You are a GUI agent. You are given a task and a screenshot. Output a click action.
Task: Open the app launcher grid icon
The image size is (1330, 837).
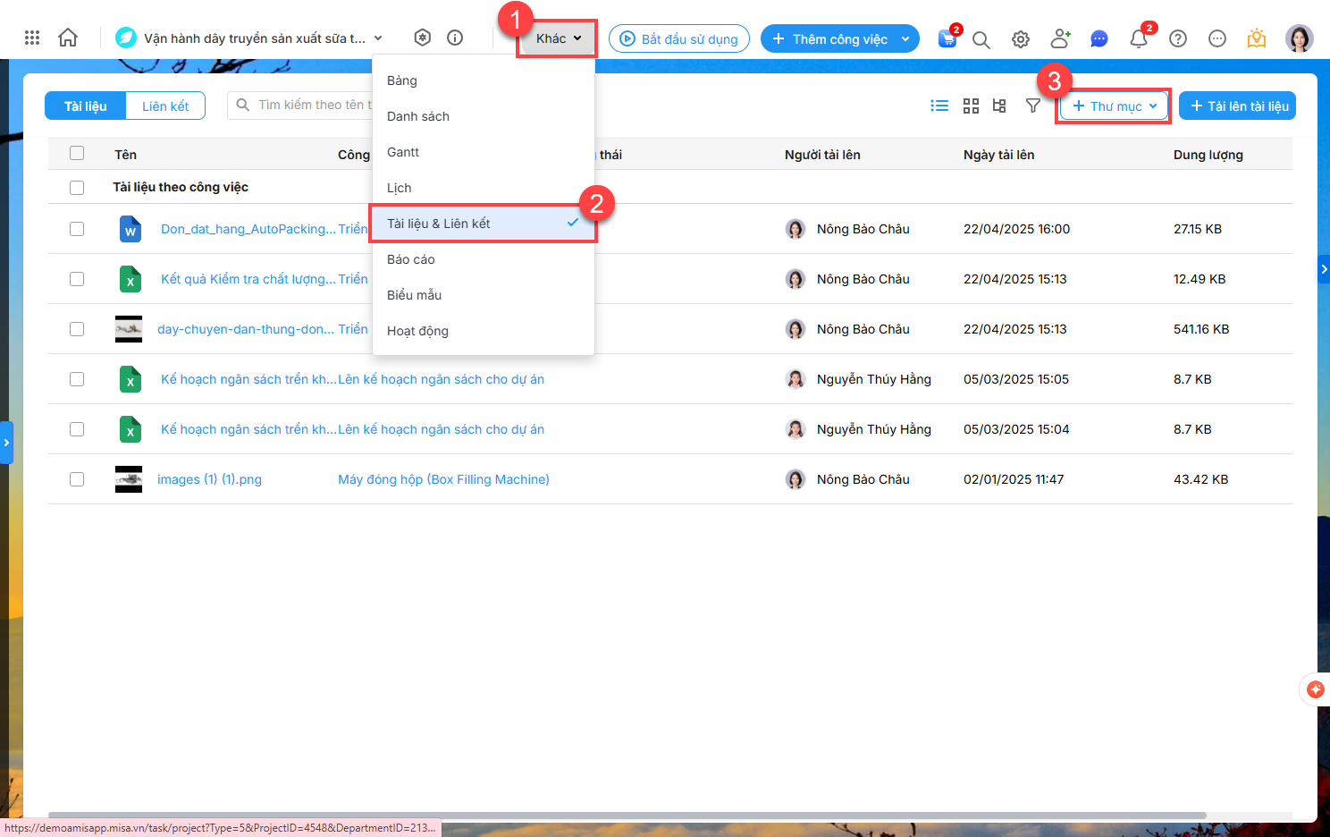coord(32,38)
